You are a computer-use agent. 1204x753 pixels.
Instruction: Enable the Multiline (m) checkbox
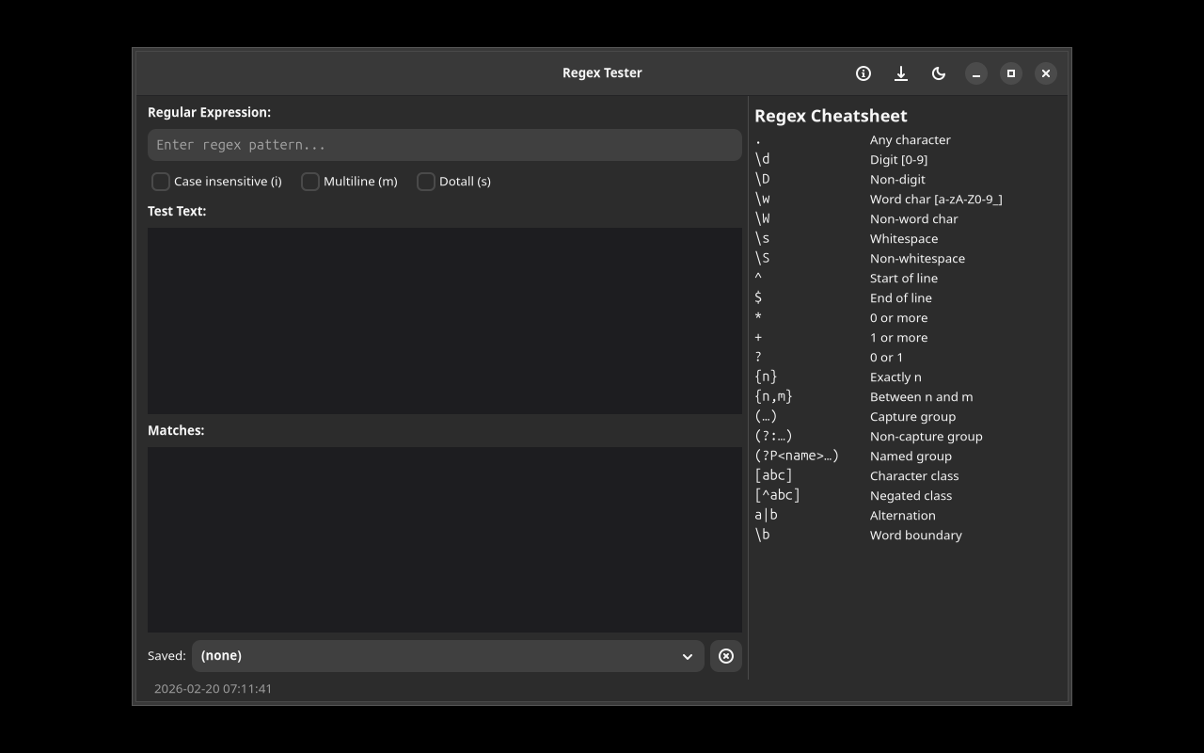(310, 182)
